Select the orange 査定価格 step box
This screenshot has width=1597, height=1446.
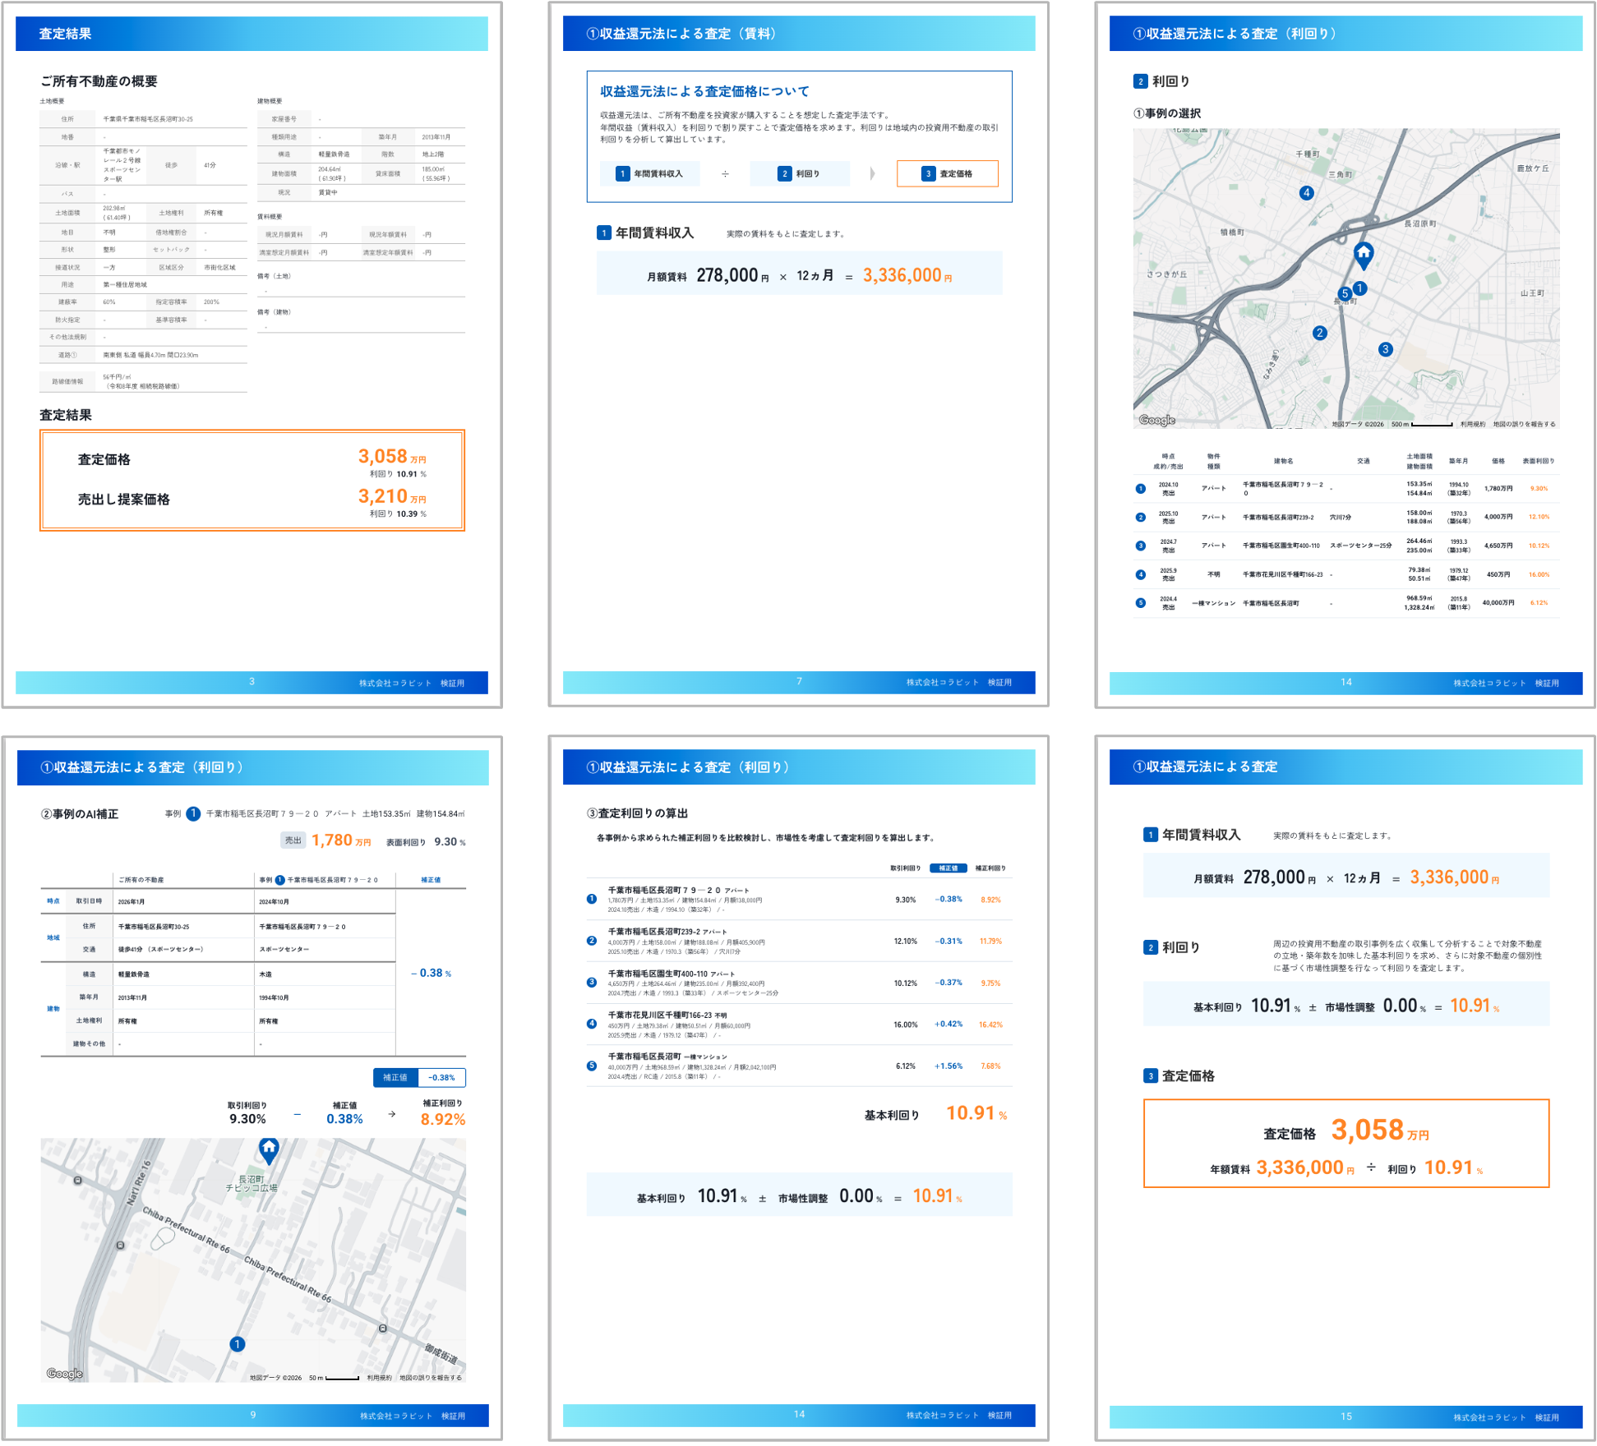click(947, 173)
